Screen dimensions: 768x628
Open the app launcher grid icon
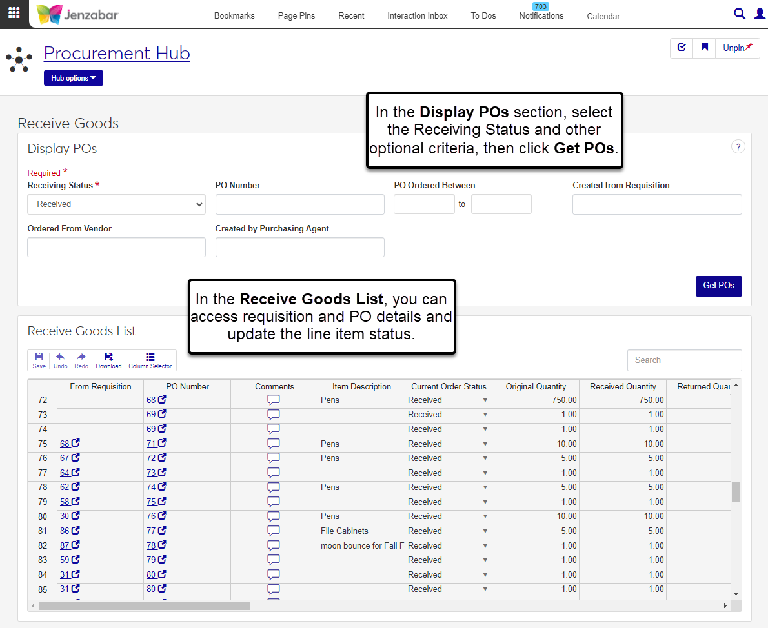pyautogui.click(x=14, y=13)
